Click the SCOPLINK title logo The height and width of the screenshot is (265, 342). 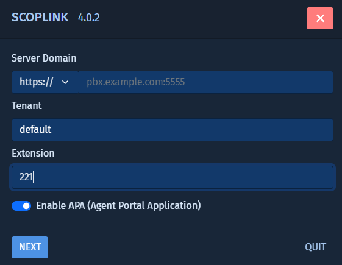[40, 18]
